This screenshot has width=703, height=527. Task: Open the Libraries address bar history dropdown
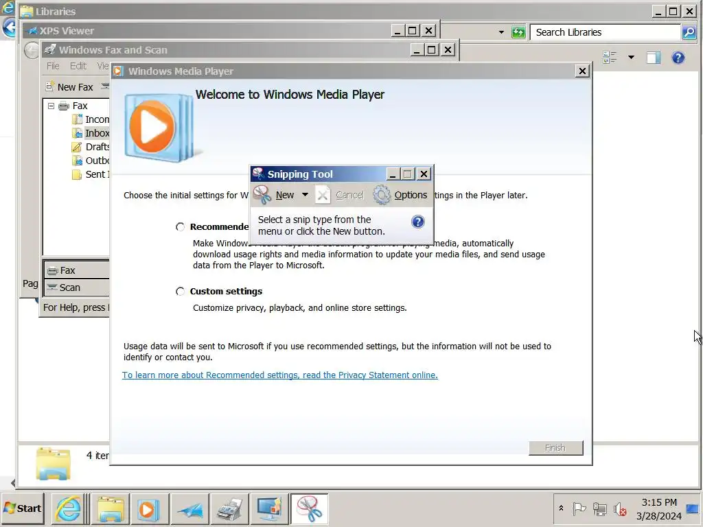[x=501, y=32]
